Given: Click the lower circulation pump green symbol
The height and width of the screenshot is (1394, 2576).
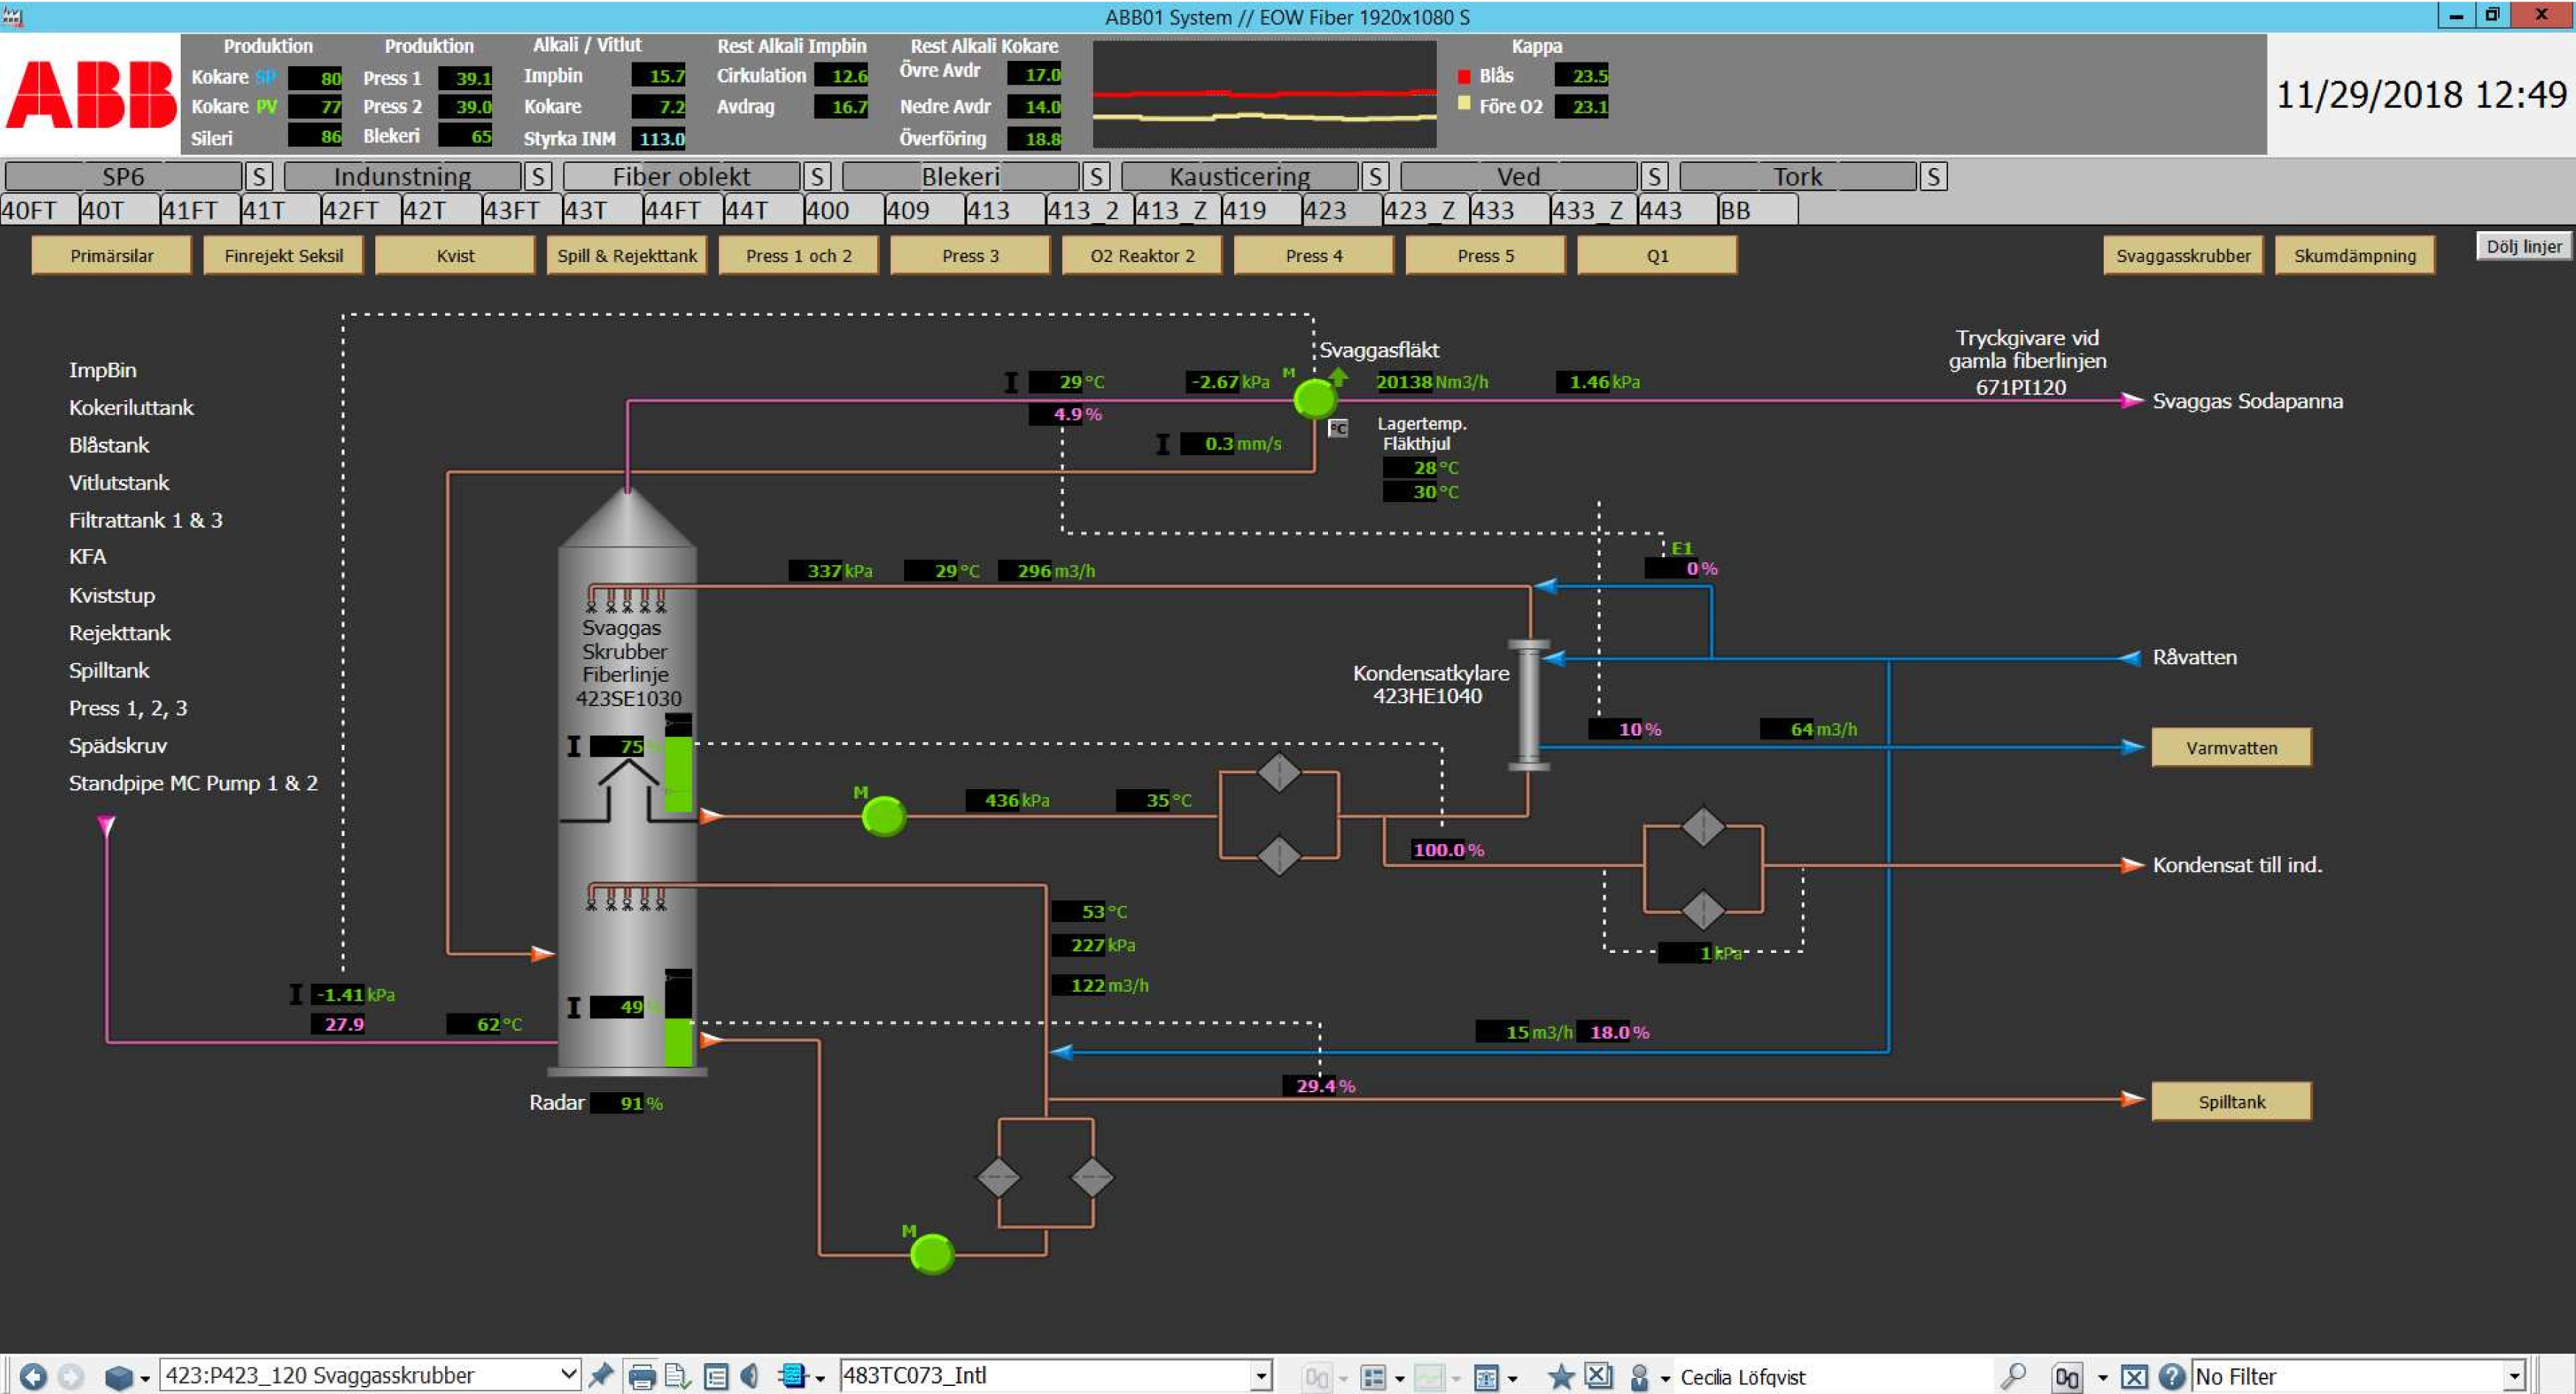Looking at the screenshot, I should (932, 1254).
